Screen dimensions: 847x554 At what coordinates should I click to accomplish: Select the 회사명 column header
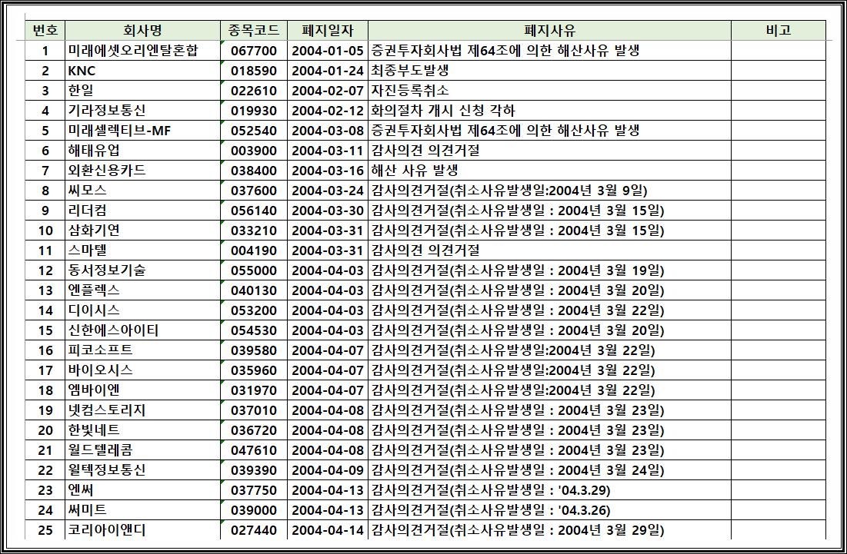[142, 30]
